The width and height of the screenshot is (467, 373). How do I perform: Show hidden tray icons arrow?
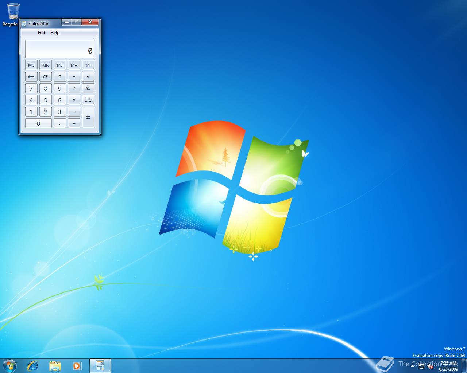tap(413, 366)
